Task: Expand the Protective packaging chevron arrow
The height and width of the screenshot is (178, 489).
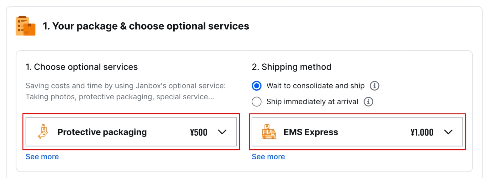Action: pyautogui.click(x=222, y=132)
